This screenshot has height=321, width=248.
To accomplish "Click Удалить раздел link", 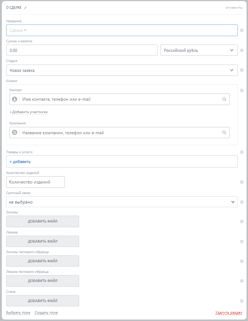I will pos(229,313).
